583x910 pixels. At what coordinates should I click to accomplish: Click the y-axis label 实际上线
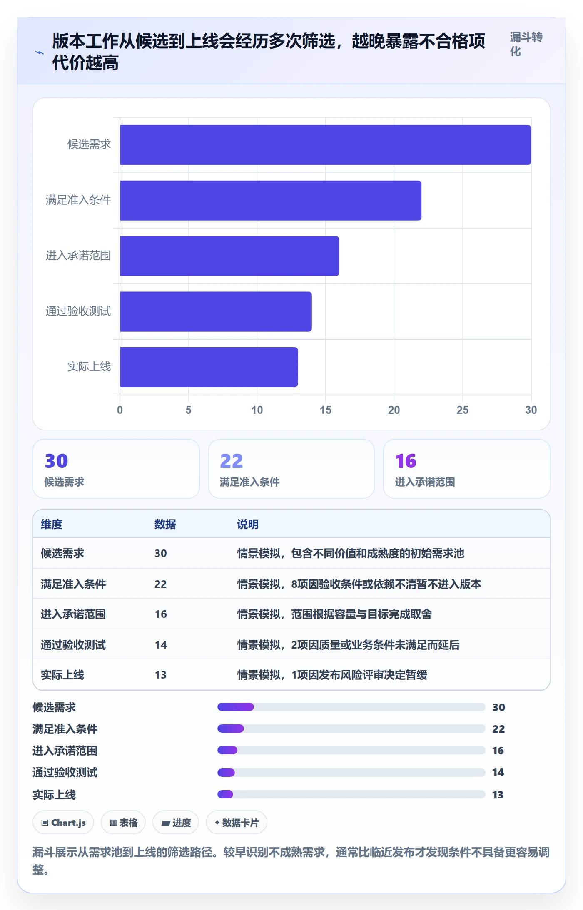coord(89,367)
